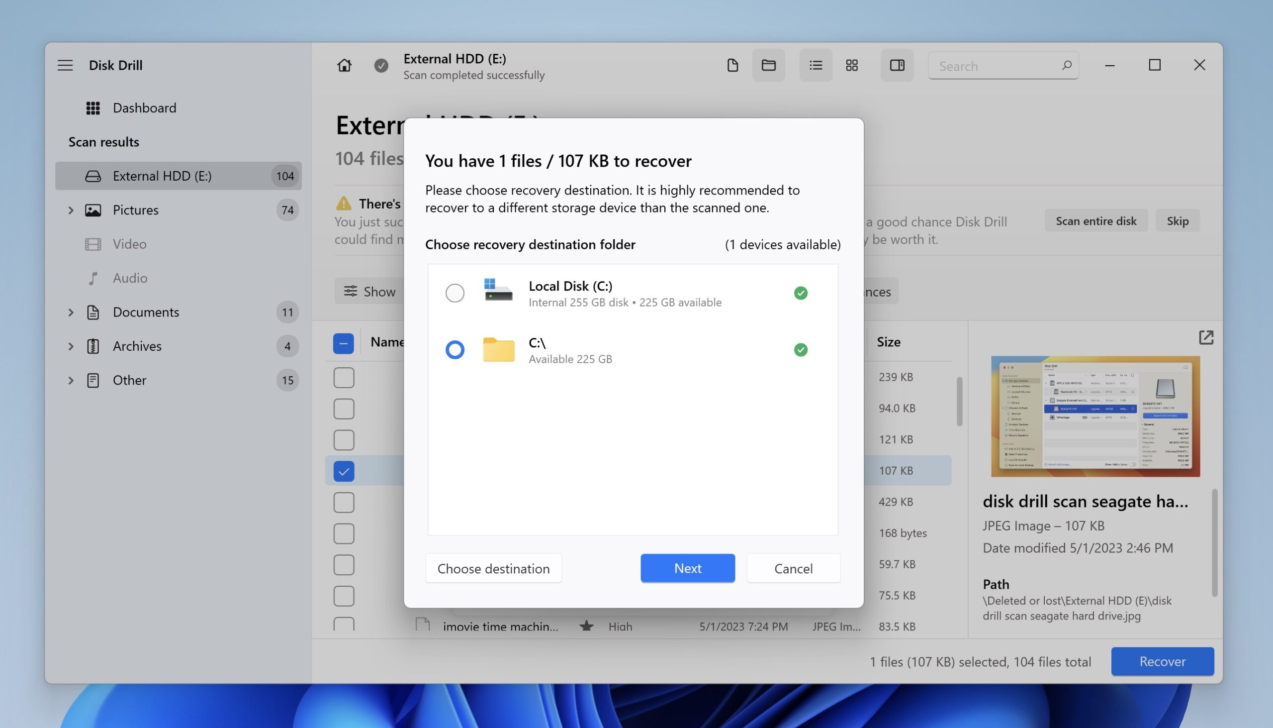
Task: Click the Size column header
Action: coord(888,342)
